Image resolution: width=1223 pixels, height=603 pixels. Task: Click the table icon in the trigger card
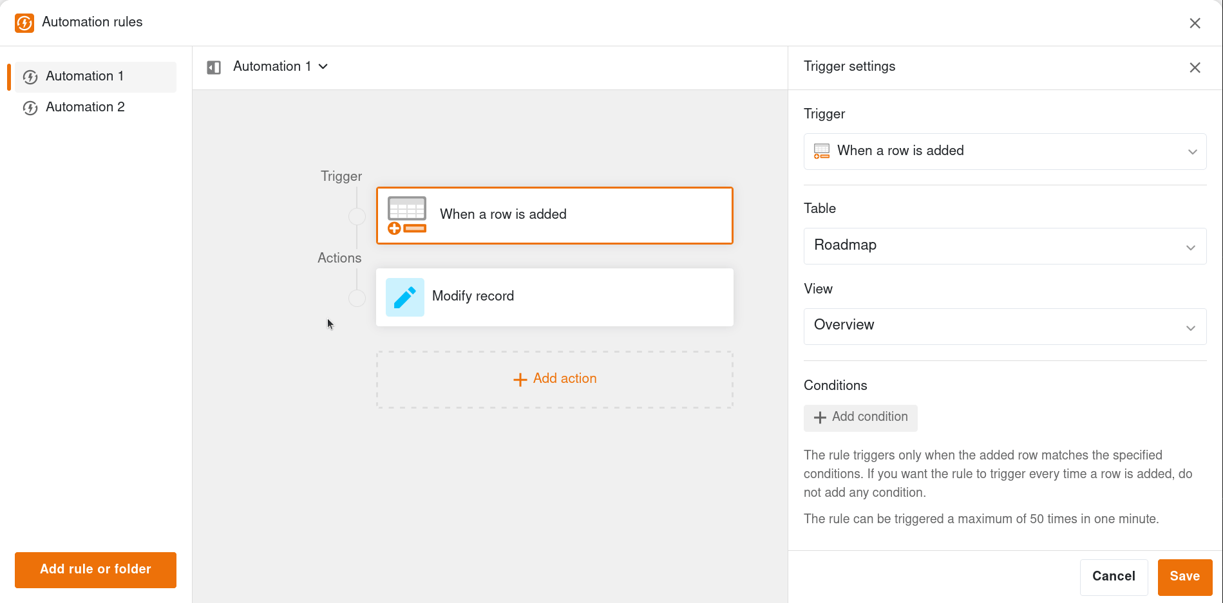pos(406,213)
